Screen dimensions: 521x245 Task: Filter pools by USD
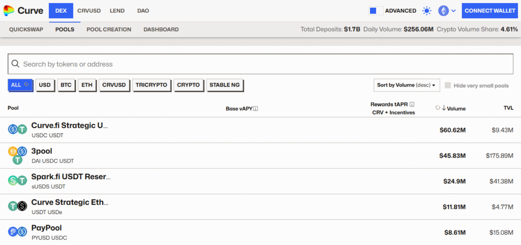pos(45,85)
